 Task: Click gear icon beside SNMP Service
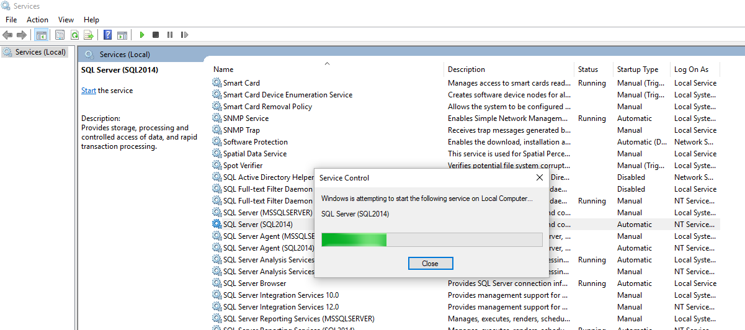click(216, 118)
